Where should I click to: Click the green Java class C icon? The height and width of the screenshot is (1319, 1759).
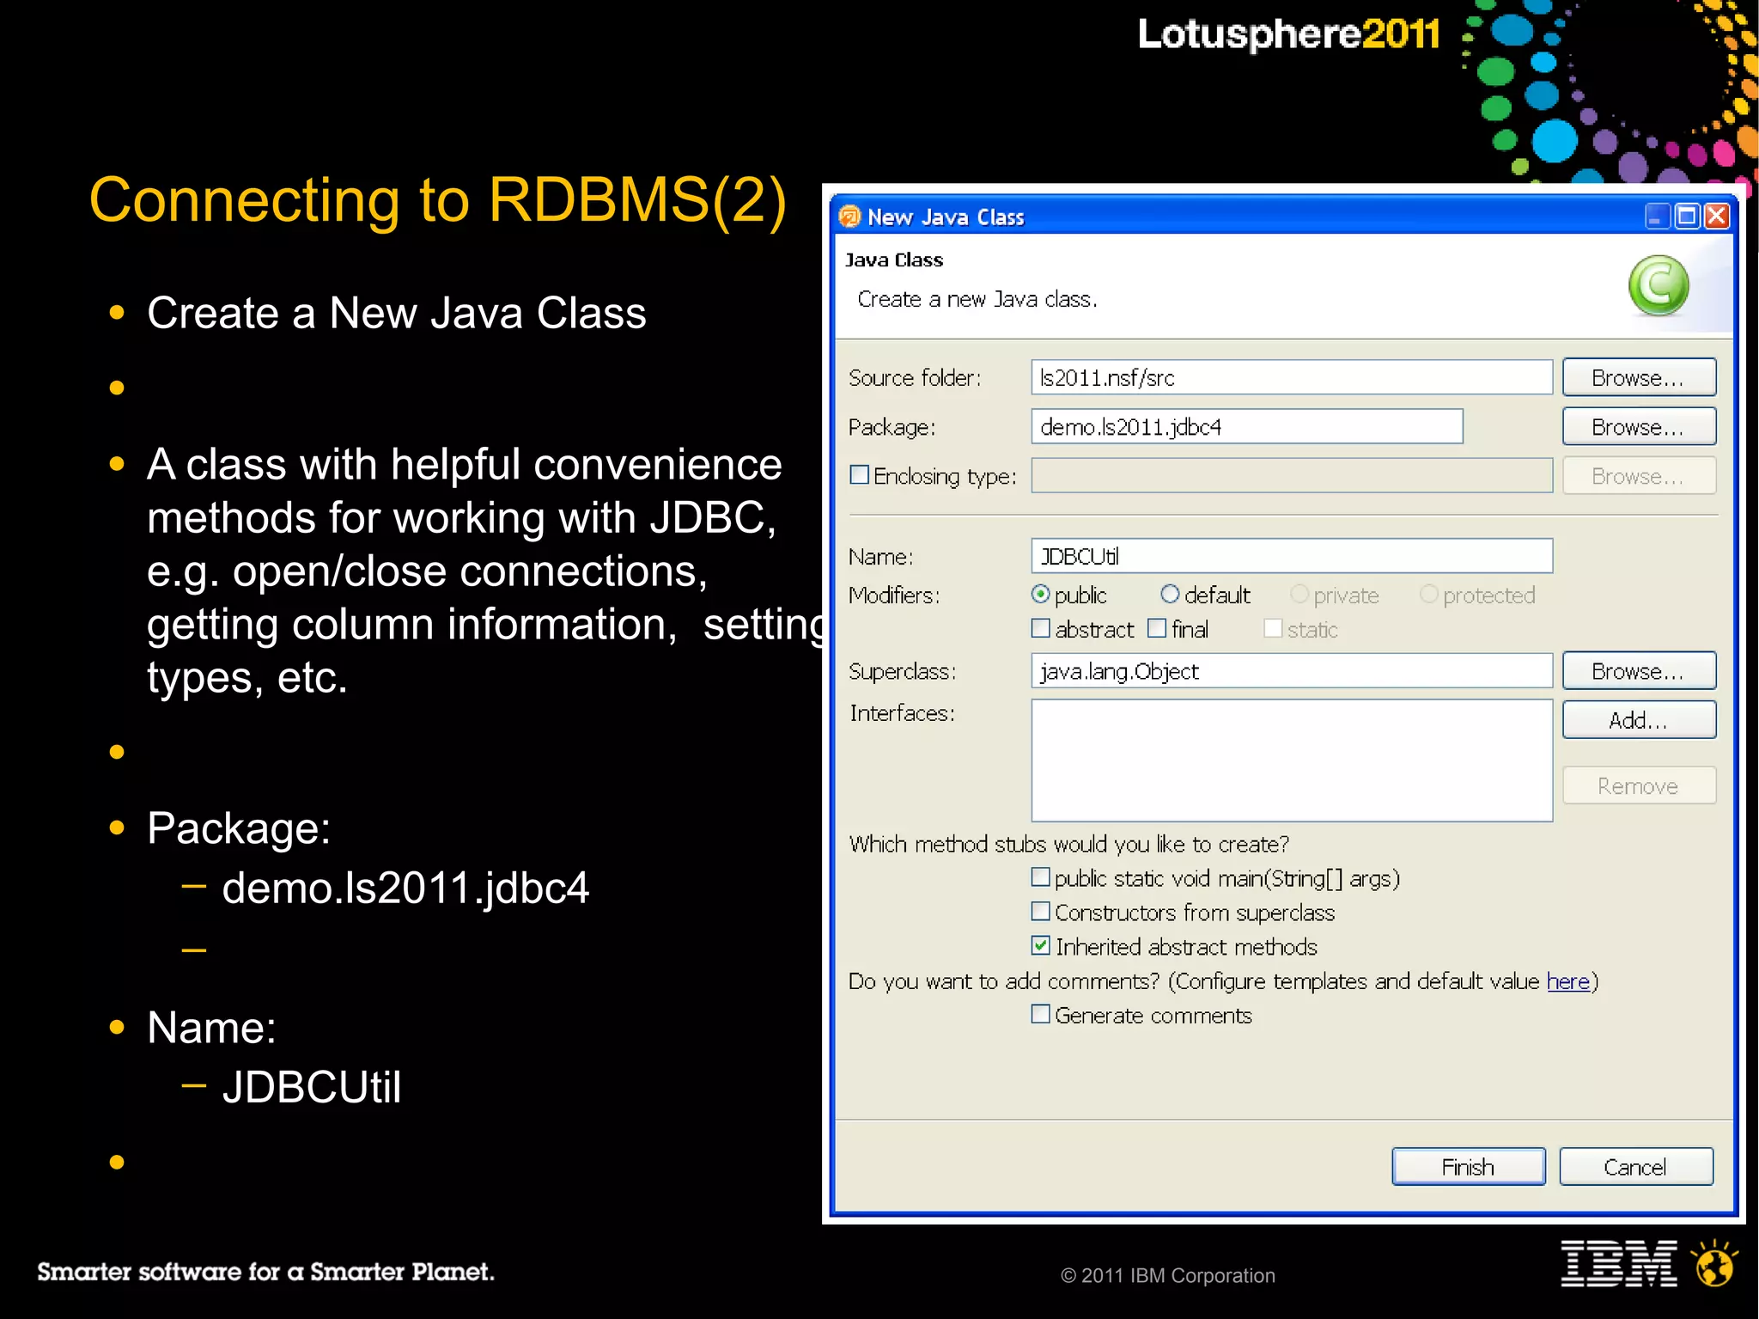[x=1659, y=286]
